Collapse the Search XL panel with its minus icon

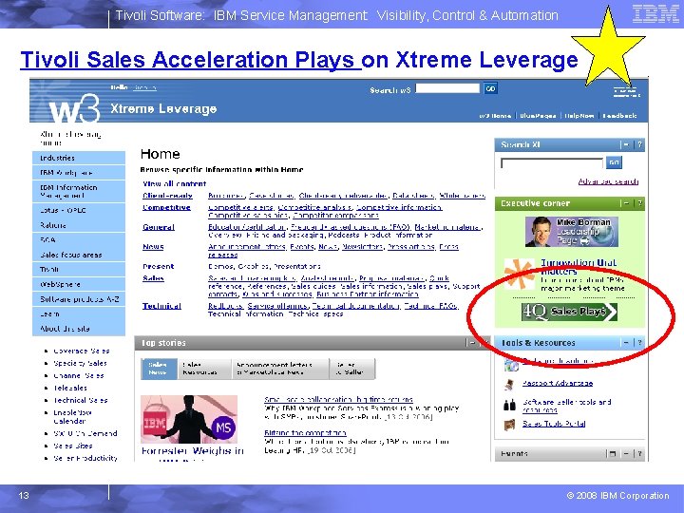click(626, 144)
